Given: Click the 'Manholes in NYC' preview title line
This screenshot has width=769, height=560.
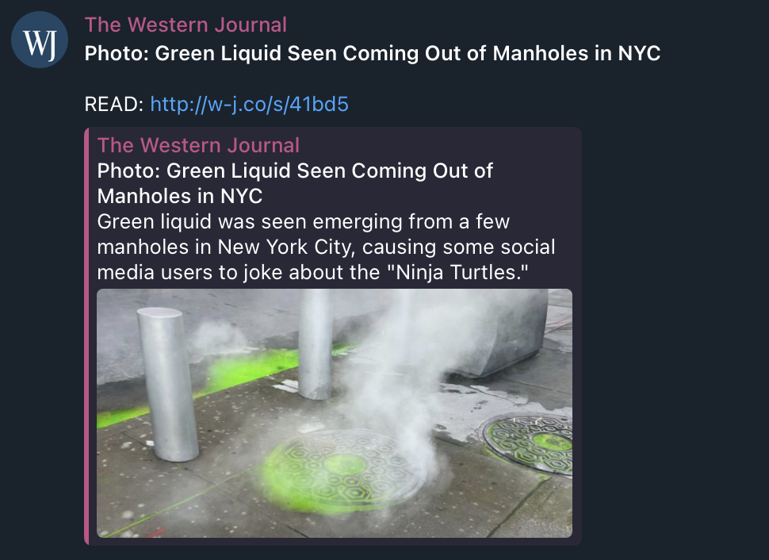Looking at the screenshot, I should (179, 197).
